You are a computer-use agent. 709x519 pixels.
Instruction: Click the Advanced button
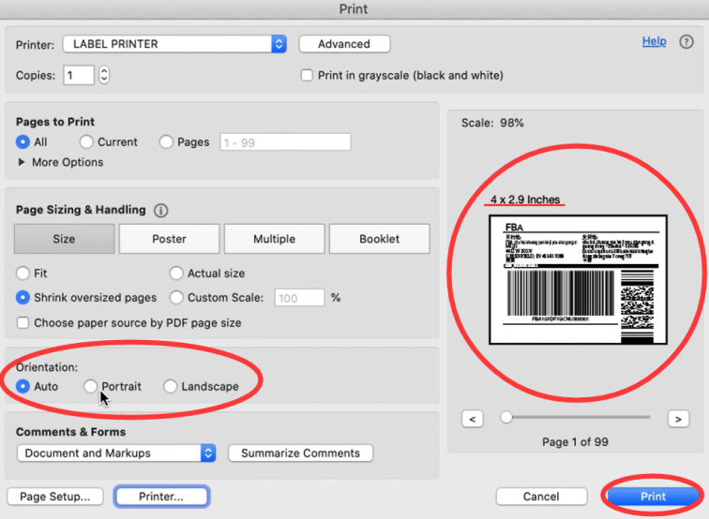(x=344, y=44)
